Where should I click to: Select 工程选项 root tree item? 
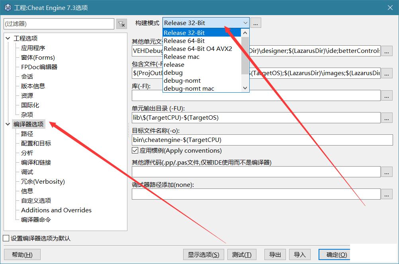click(25, 39)
